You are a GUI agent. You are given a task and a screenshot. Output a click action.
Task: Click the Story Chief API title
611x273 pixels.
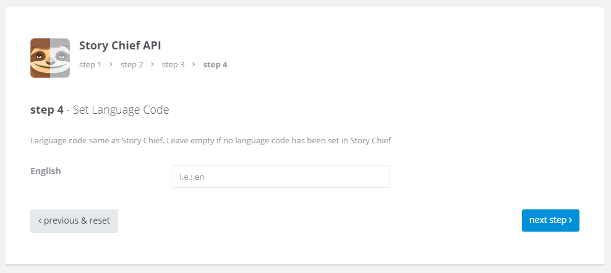pyautogui.click(x=120, y=46)
